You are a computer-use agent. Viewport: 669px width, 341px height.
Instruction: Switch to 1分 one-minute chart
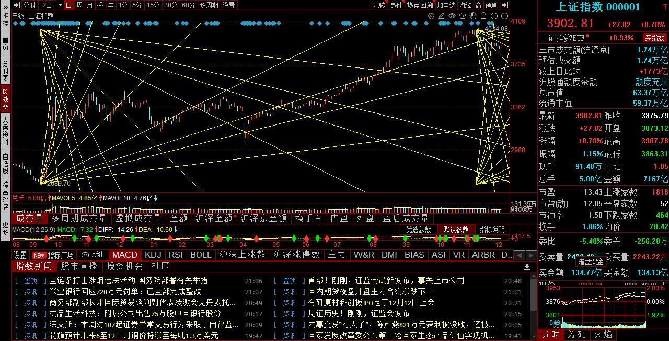tap(123, 5)
